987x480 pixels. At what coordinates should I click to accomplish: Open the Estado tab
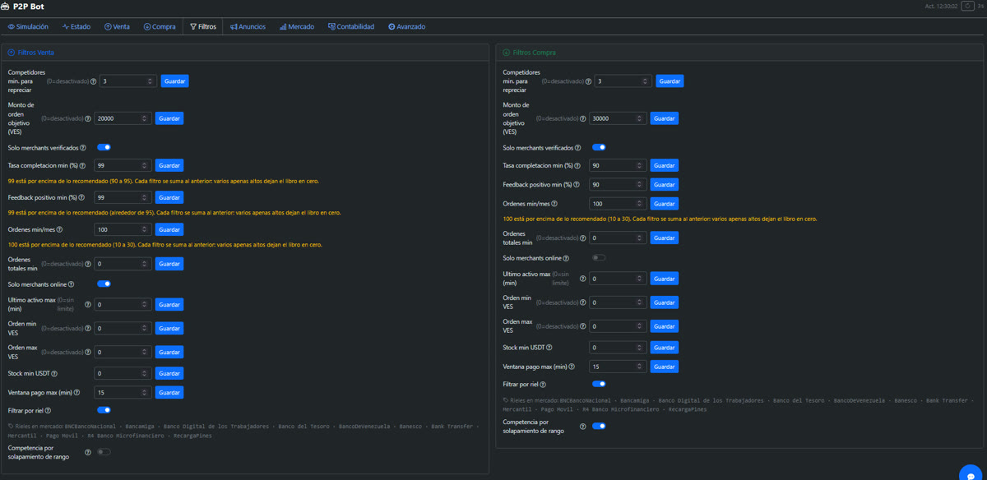click(76, 27)
